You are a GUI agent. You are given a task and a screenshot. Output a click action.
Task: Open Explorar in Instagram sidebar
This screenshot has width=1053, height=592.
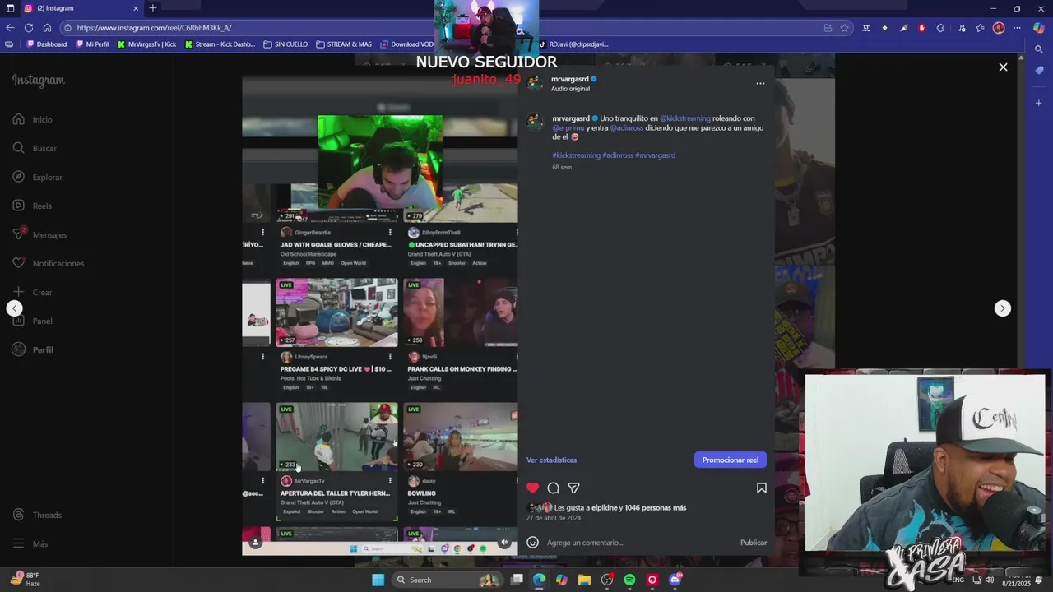[x=37, y=178]
